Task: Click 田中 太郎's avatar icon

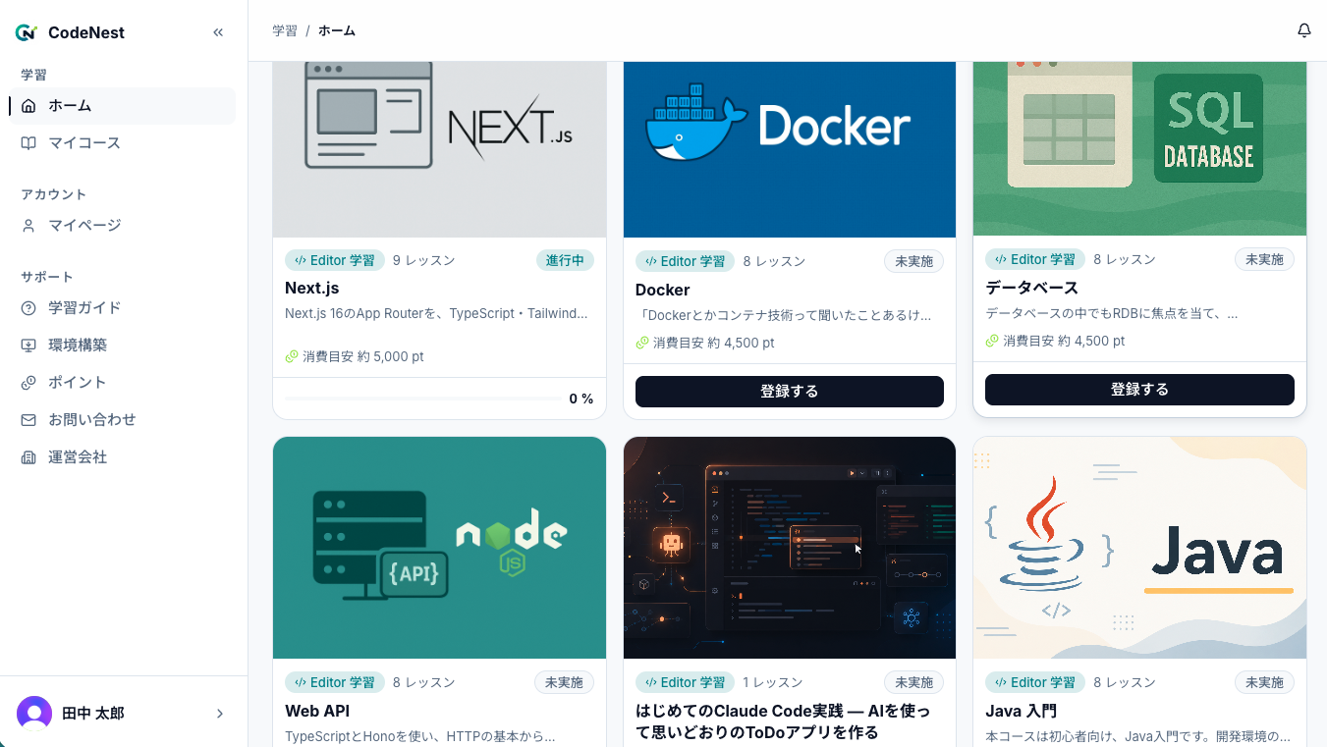Action: click(x=34, y=714)
